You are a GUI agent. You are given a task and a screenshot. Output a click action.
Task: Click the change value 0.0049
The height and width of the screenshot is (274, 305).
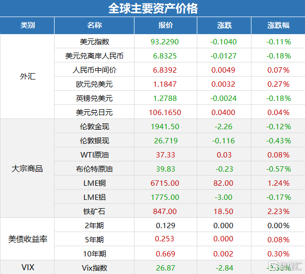223,70
